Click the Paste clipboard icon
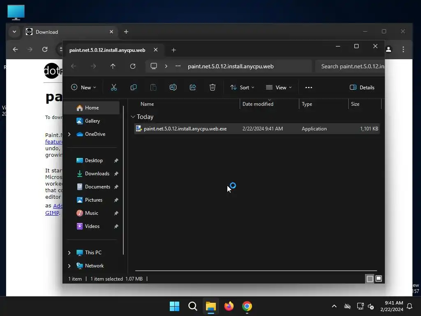This screenshot has width=421, height=316. point(153,87)
